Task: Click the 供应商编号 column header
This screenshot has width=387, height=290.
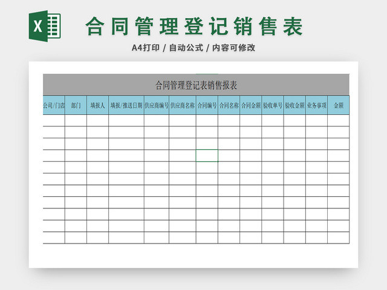Action: tap(157, 105)
